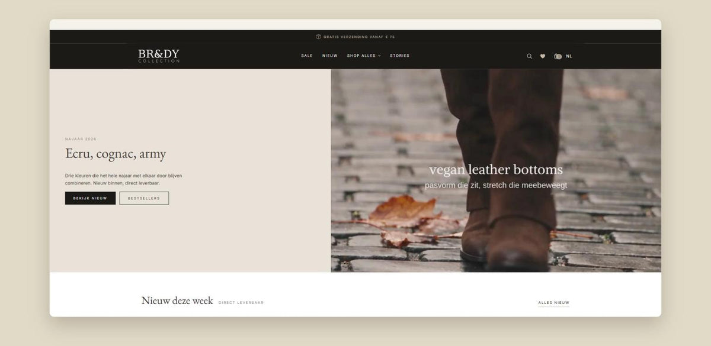Click the vegan leather bottoms hero image

coord(496,170)
